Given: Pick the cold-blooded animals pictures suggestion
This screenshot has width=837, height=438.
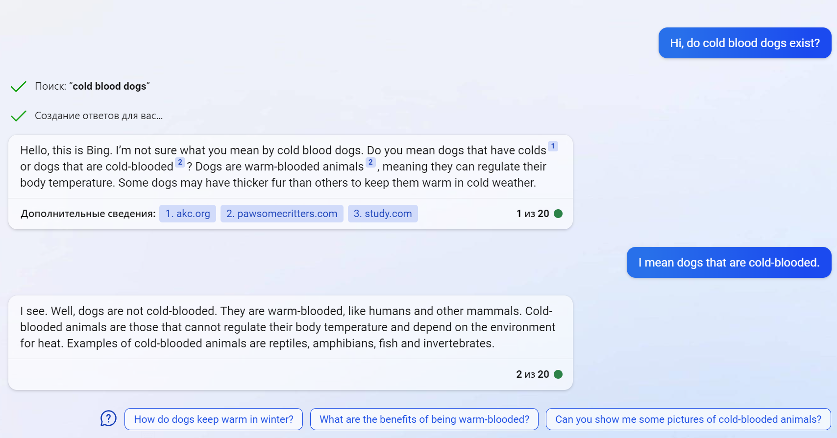Looking at the screenshot, I should [688, 419].
